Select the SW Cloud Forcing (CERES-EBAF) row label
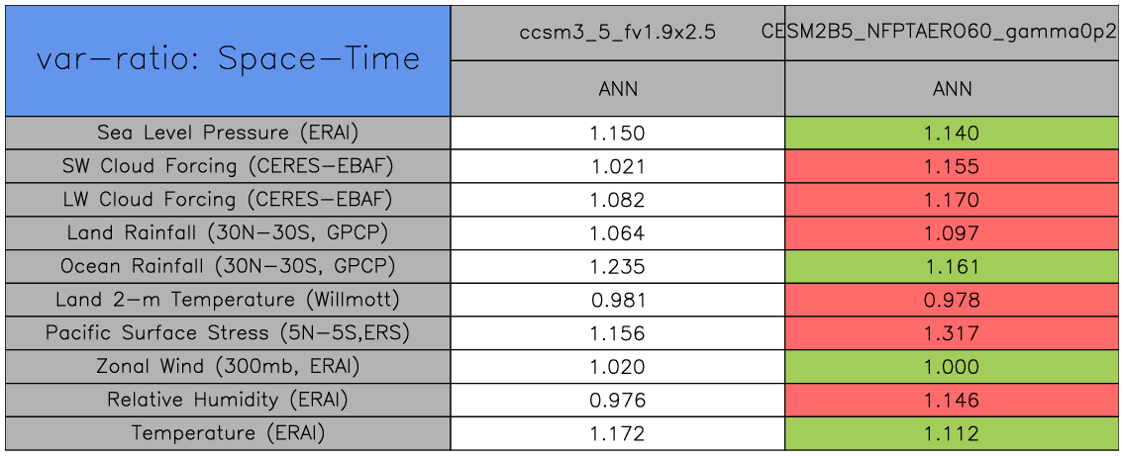The image size is (1124, 456). pos(228,166)
